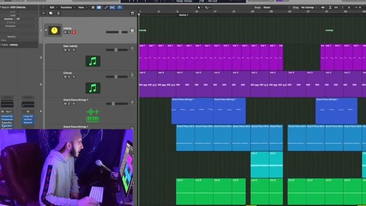Mute the Chords track
Screen dimensions: 366x206
(65, 77)
